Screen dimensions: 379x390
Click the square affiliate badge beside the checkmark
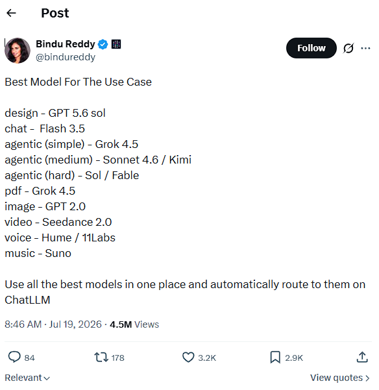[116, 44]
